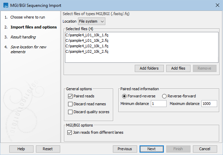223x155 pixels.
Task: Select sample4_L01_10k_1.fq in the file list
Action: [87, 35]
